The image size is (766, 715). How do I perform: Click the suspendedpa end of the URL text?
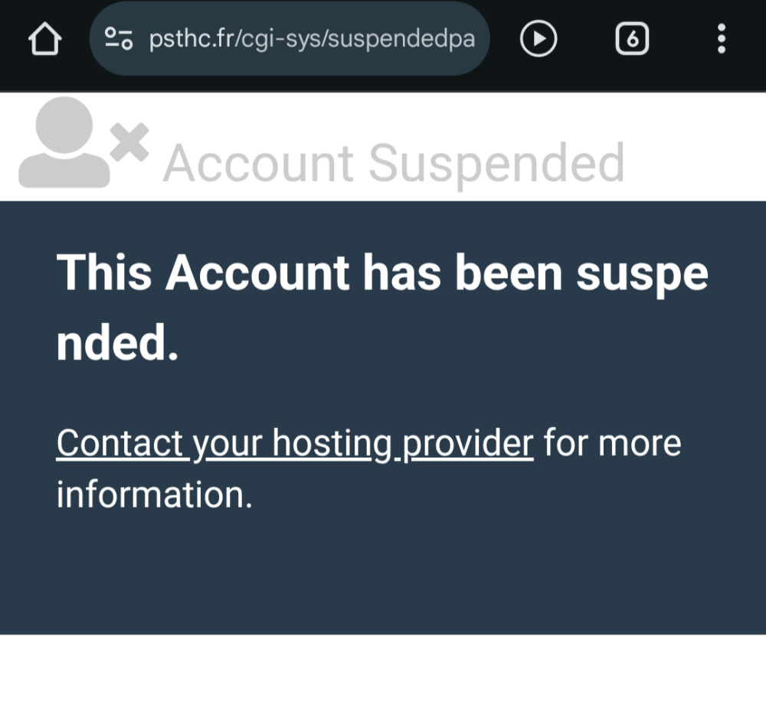pyautogui.click(x=401, y=39)
